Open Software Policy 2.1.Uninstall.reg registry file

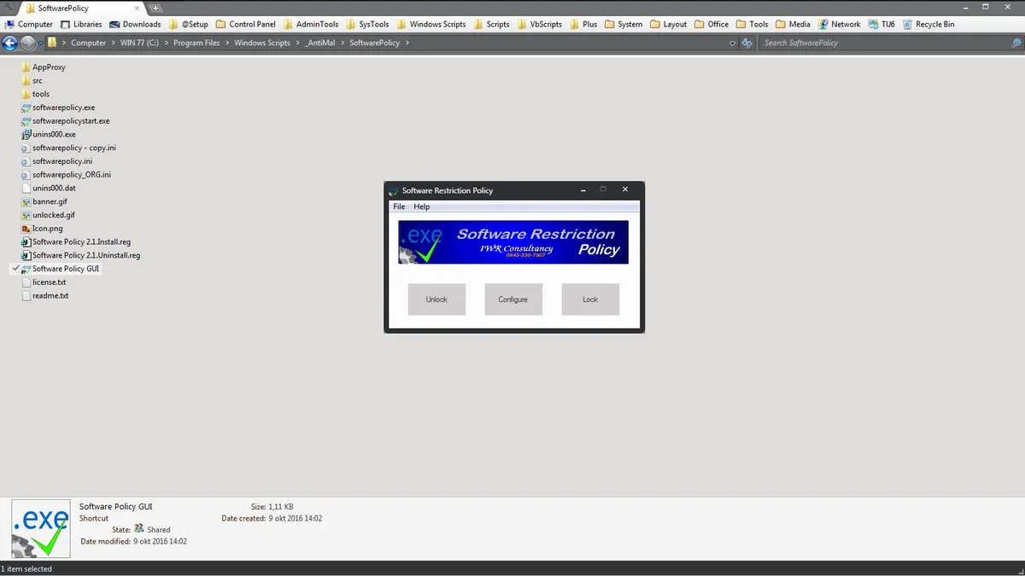(x=86, y=254)
